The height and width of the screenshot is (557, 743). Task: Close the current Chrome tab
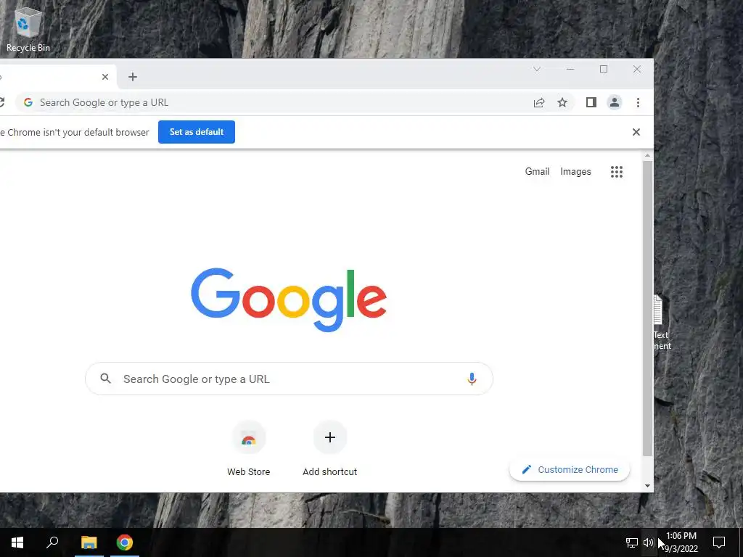105,77
